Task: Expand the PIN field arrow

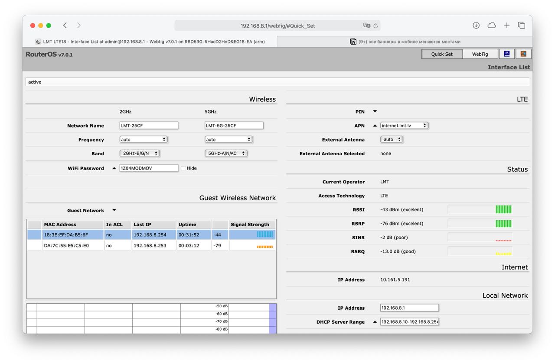Action: 375,112
